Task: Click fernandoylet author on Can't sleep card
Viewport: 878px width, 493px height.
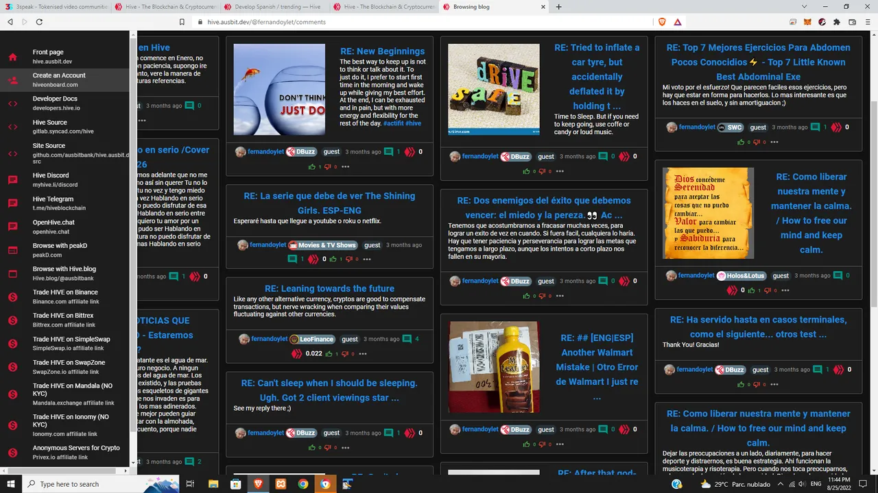Action: click(x=265, y=433)
